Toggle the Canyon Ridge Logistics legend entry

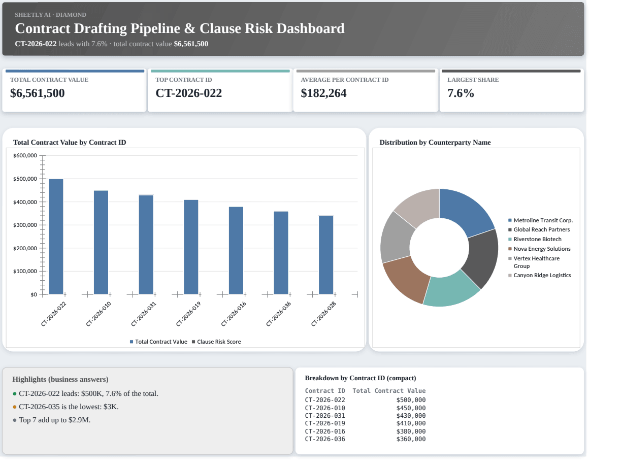tap(540, 275)
